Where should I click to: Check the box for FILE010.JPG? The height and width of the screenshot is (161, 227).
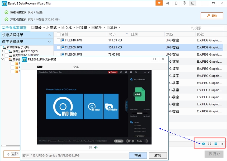pyautogui.click(x=59, y=40)
